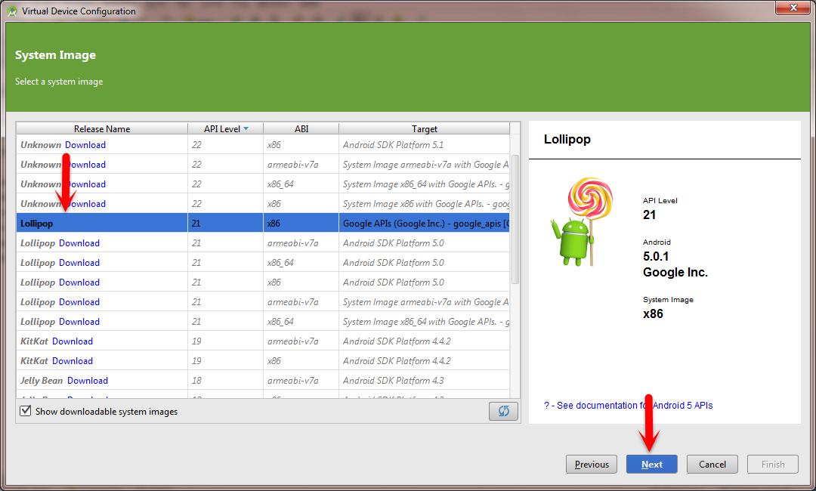Screen dimensions: 816x491
Task: Click the disabled Finish button
Action: [x=772, y=464]
